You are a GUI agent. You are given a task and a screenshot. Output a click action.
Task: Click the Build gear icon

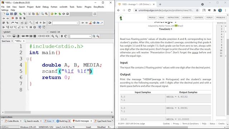point(52,14)
